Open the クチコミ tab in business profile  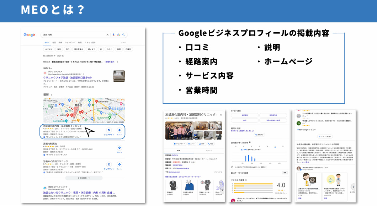click(x=209, y=151)
